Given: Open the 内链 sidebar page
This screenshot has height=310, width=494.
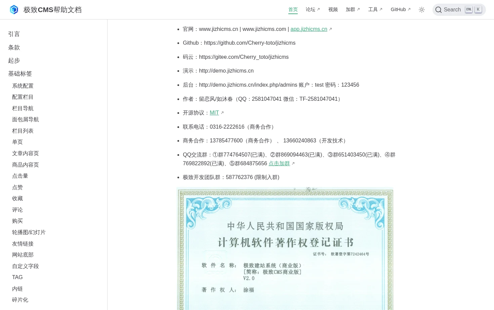Looking at the screenshot, I should (17, 289).
